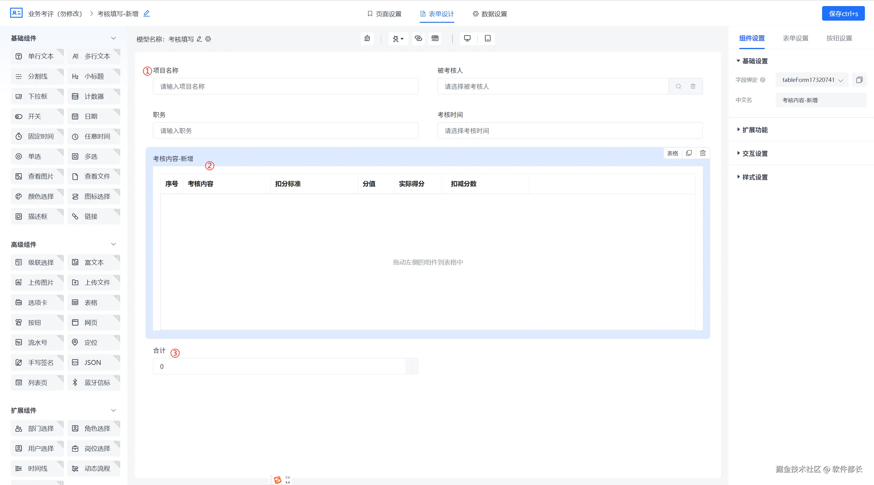The image size is (874, 485).
Task: Click the 请输入项目名称 input field
Action: [285, 86]
